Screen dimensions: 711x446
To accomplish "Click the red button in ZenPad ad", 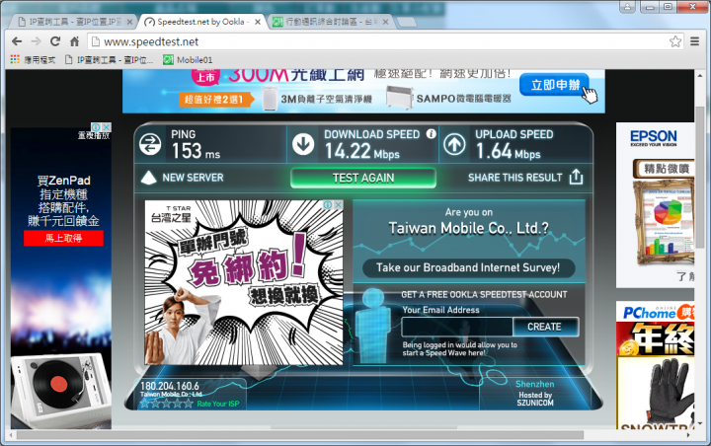I will (x=63, y=238).
